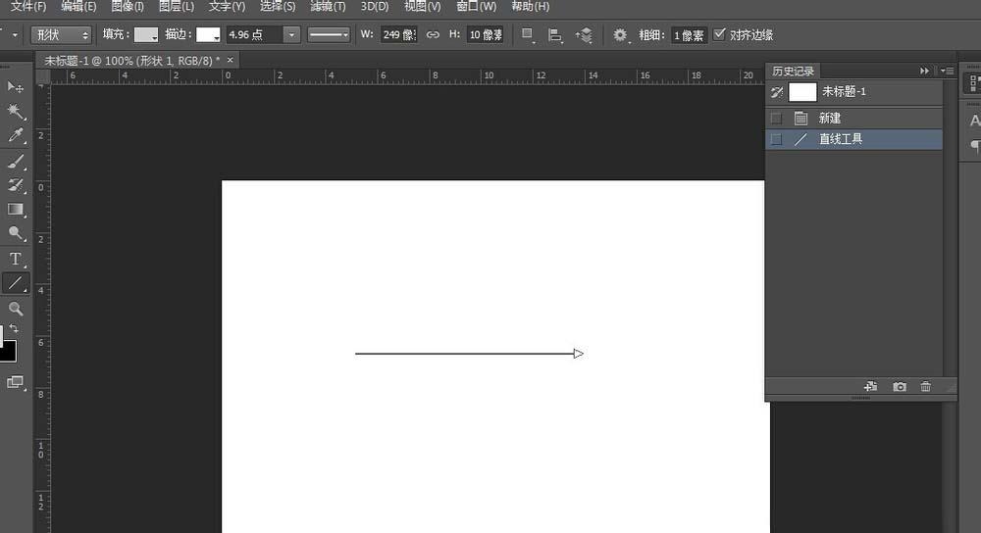This screenshot has height=533, width=981.
Task: Open the 窗口(W) menu
Action: [476, 6]
